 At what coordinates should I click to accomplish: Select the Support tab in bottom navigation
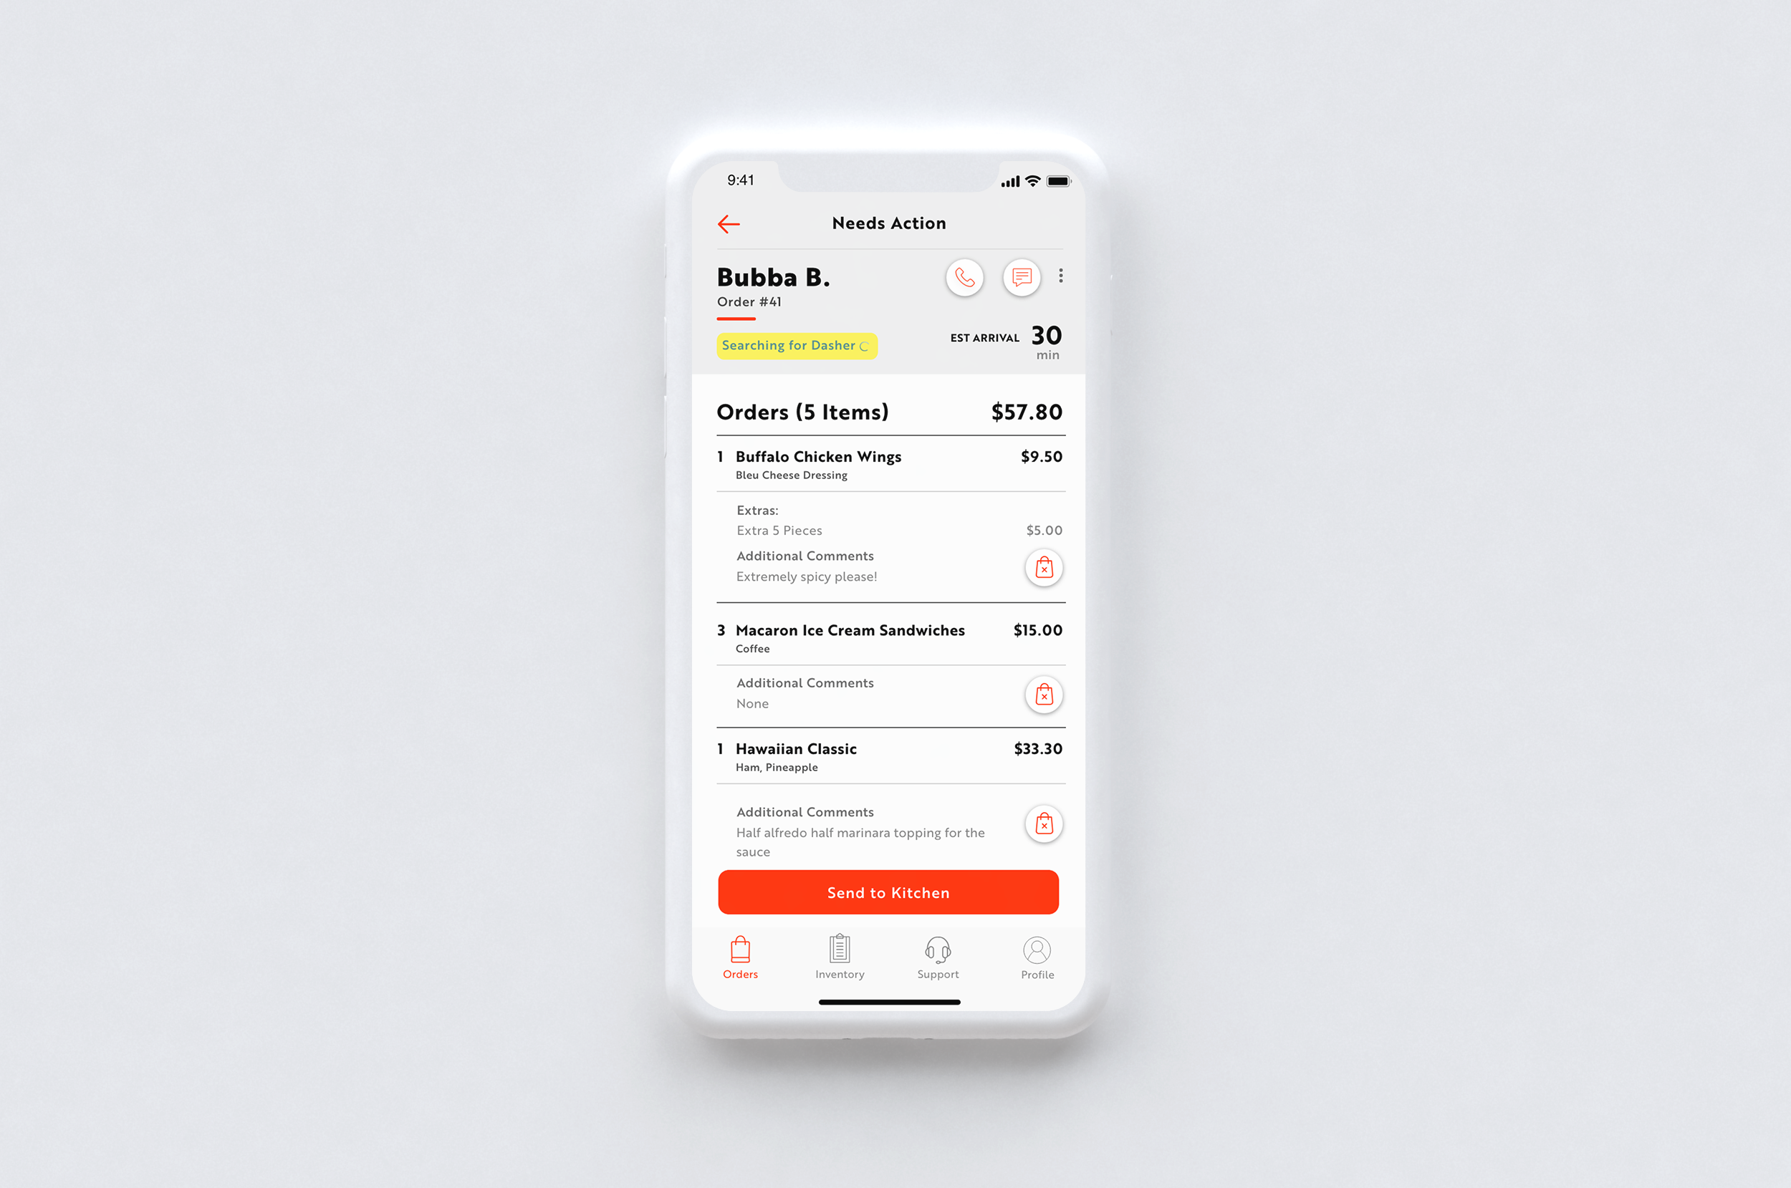pos(936,956)
